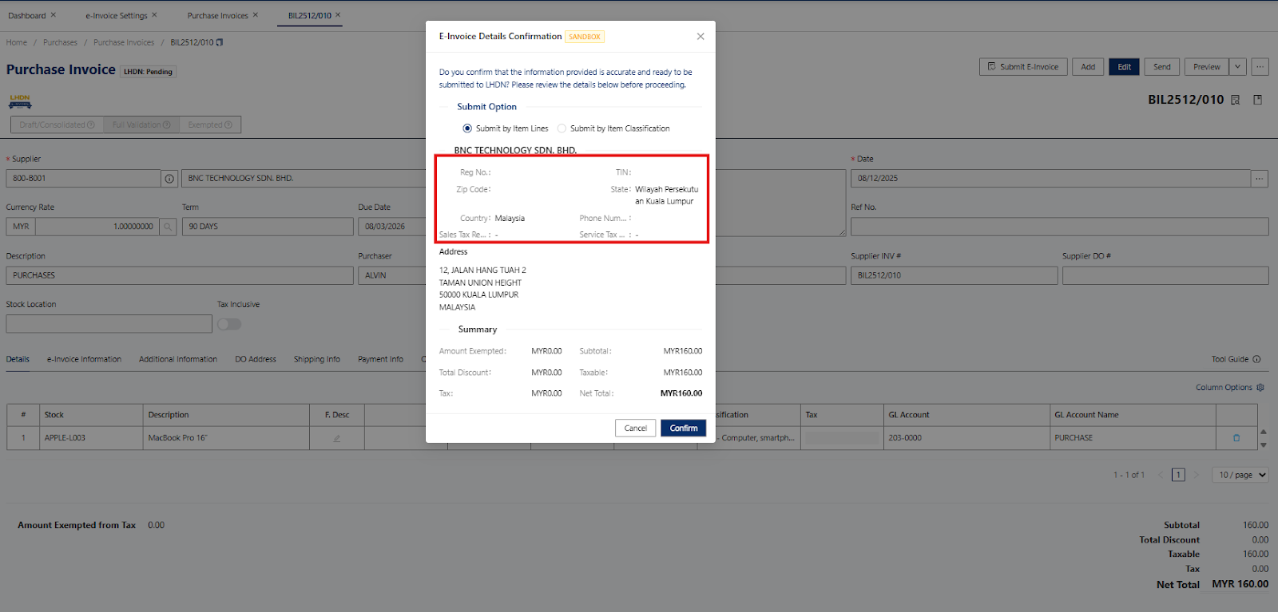Open the Tool Guide info icon

pyautogui.click(x=1256, y=359)
